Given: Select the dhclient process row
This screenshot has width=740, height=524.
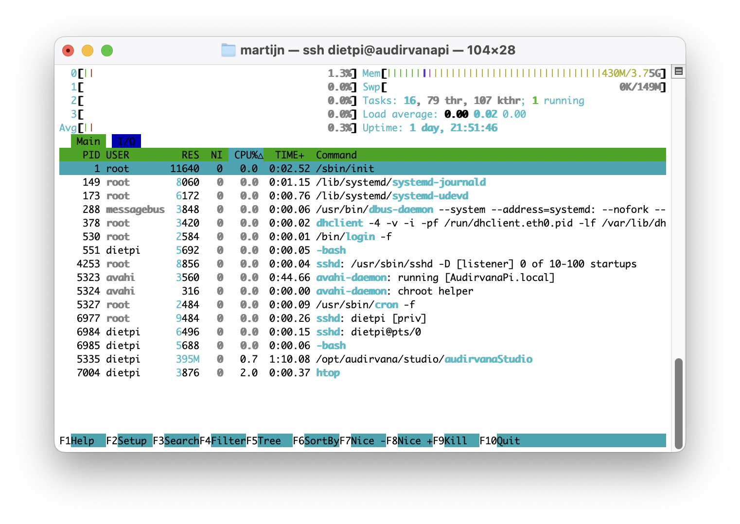Looking at the screenshot, I should click(x=363, y=223).
